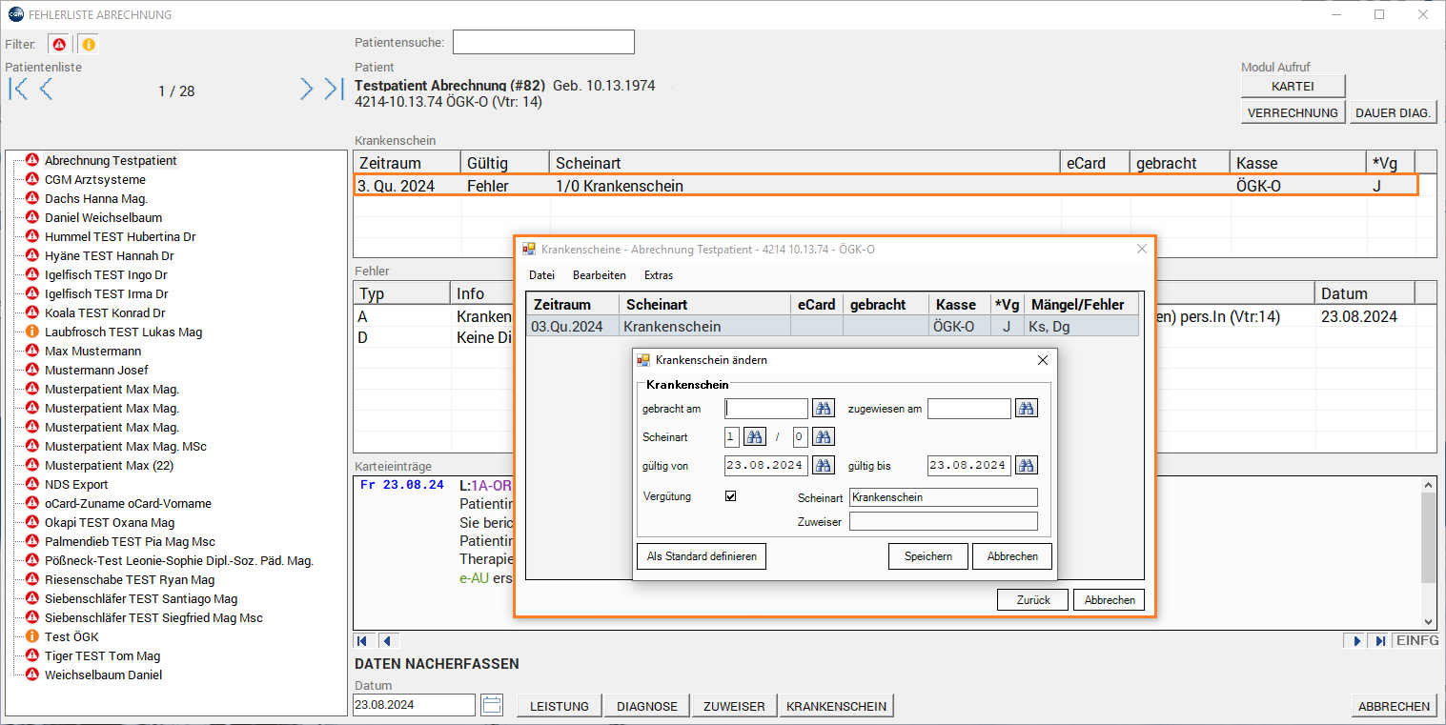Go to next patient arrow
The width and height of the screenshot is (1446, 725).
click(x=306, y=90)
